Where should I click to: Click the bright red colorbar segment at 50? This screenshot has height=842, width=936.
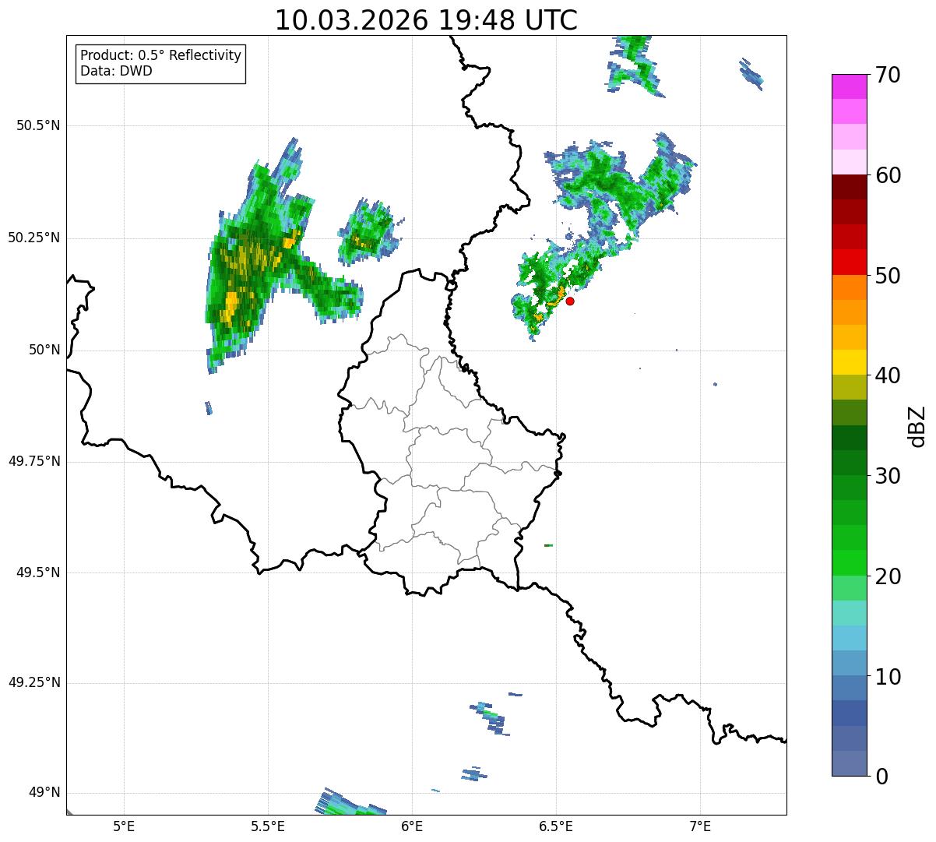pos(849,262)
